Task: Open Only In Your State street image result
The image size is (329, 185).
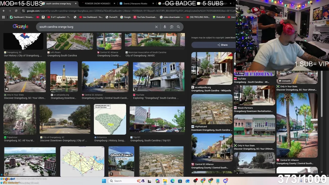Action: coord(25,77)
